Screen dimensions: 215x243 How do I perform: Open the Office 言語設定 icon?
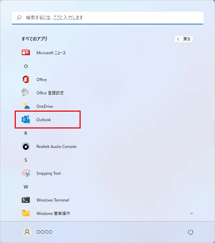(25, 93)
